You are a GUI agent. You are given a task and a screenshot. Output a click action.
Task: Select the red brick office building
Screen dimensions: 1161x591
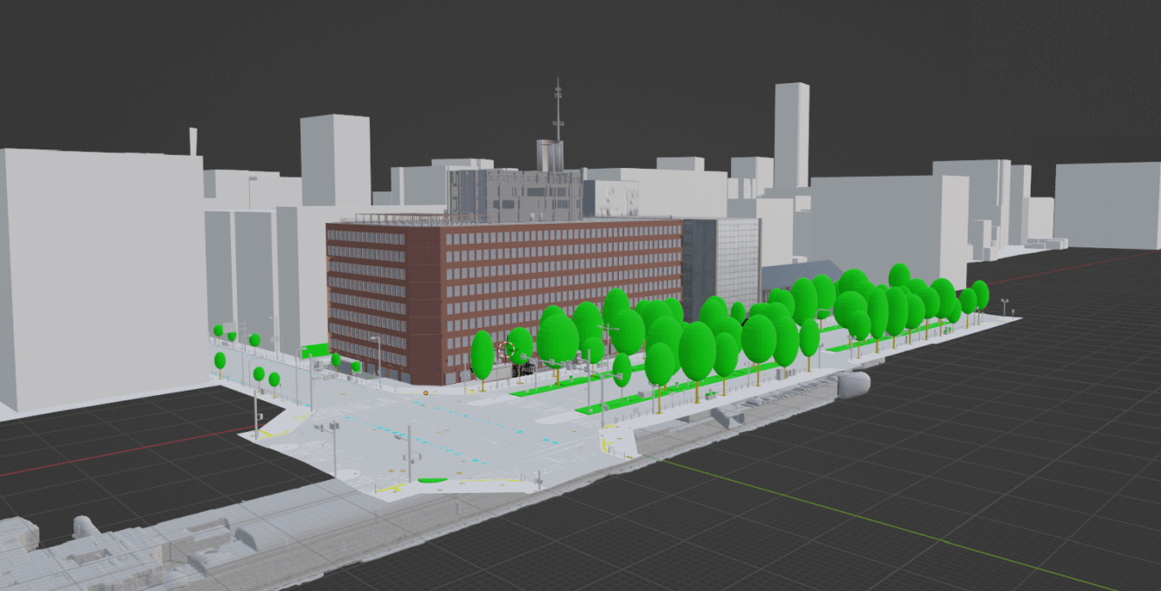tap(504, 300)
